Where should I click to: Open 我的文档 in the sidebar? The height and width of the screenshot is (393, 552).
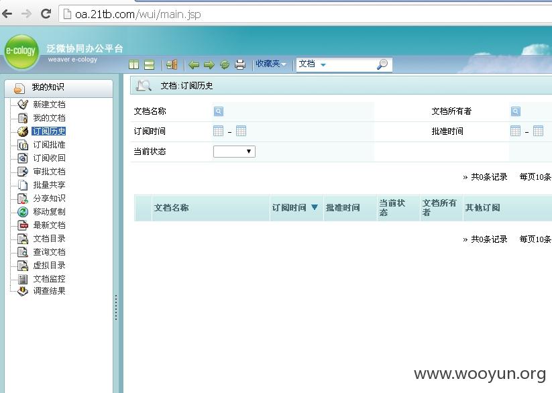[x=49, y=117]
